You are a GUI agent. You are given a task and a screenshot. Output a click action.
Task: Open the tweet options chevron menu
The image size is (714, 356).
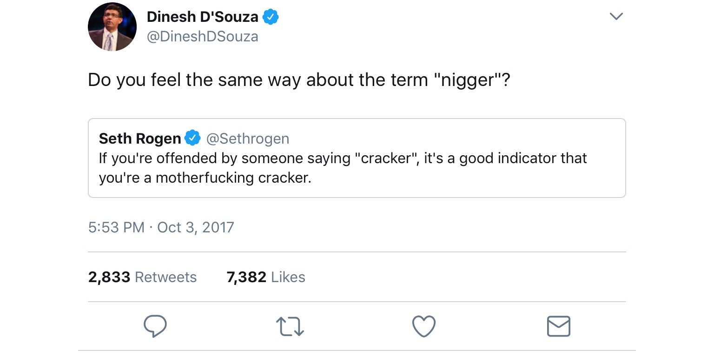click(616, 17)
